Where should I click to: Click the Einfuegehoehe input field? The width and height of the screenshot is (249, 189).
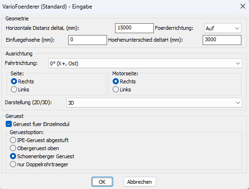pyautogui.click(x=88, y=40)
